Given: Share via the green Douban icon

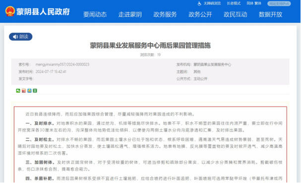Looking at the screenshot, I should (x=35, y=91).
